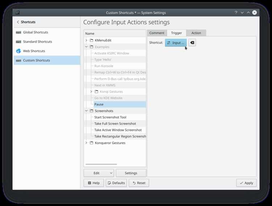272x206 pixels.
Task: Click the Konqueror Gestures label
Action: point(110,143)
